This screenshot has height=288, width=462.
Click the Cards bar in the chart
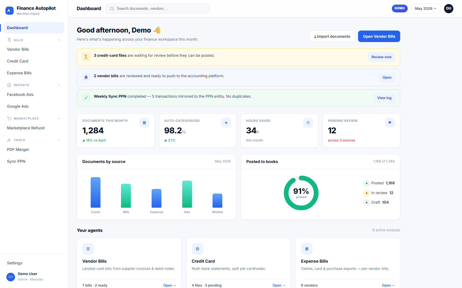coord(96,192)
